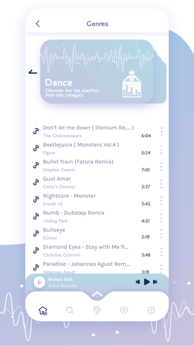Go back using the header arrow
Image resolution: width=194 pixels, height=346 pixels.
pyautogui.click(x=38, y=24)
